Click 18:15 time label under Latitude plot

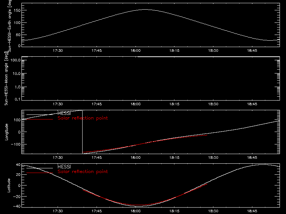pyautogui.click(x=174, y=211)
